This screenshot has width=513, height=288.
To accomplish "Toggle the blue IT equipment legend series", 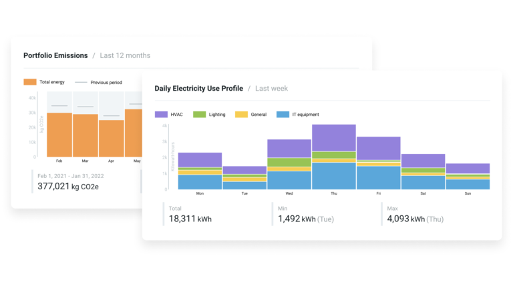I will point(282,115).
